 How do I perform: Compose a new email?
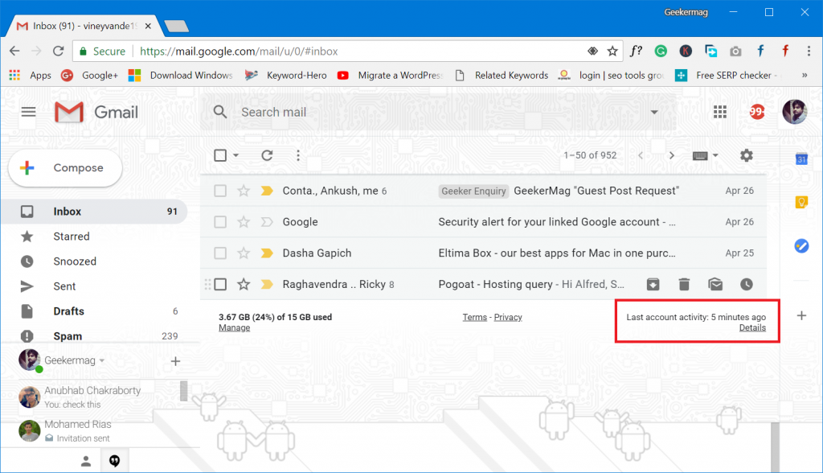point(66,168)
